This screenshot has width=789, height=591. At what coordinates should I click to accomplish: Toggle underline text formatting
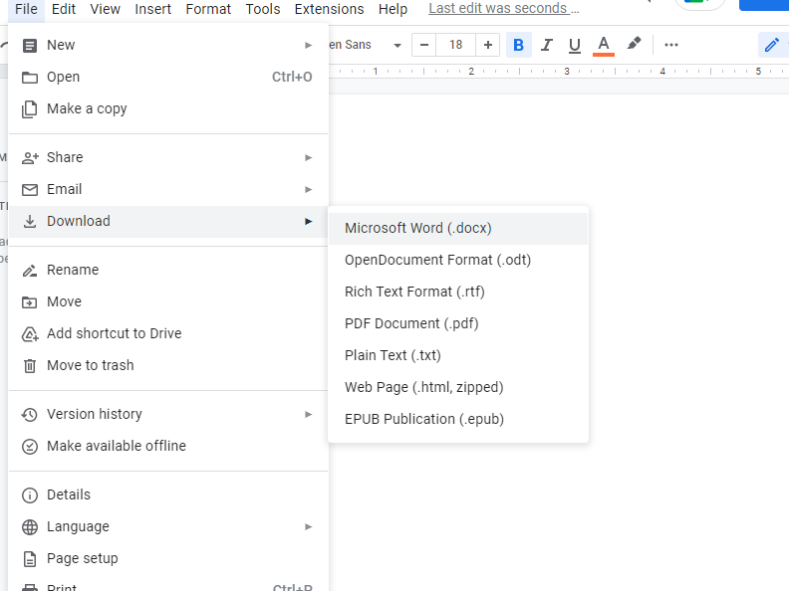tap(574, 45)
